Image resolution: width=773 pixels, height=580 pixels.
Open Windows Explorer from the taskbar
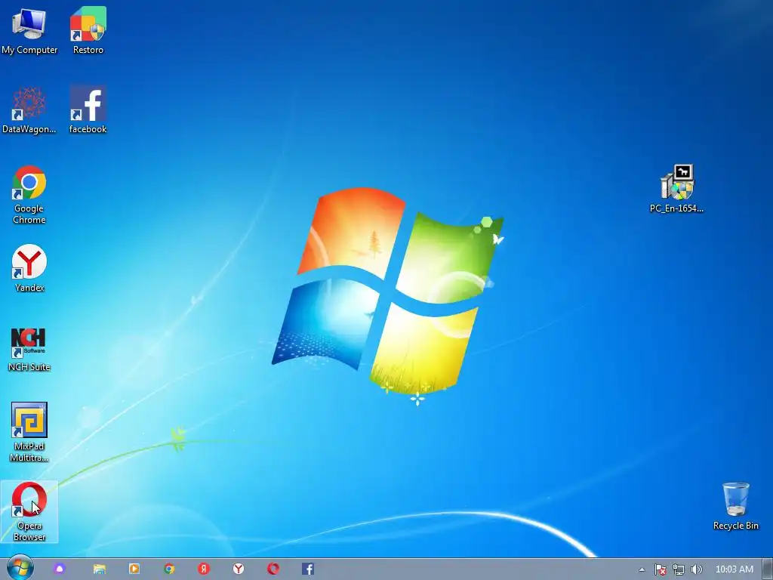(99, 569)
